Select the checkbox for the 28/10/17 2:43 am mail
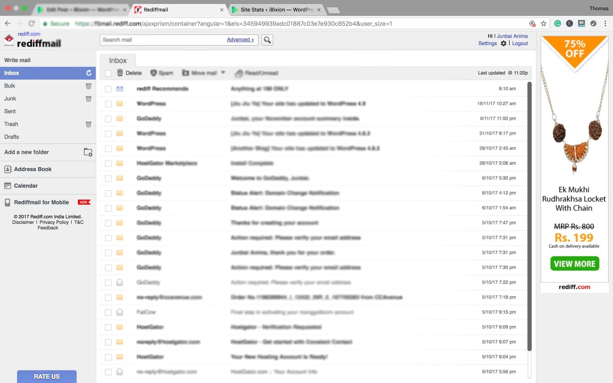 pos(108,149)
